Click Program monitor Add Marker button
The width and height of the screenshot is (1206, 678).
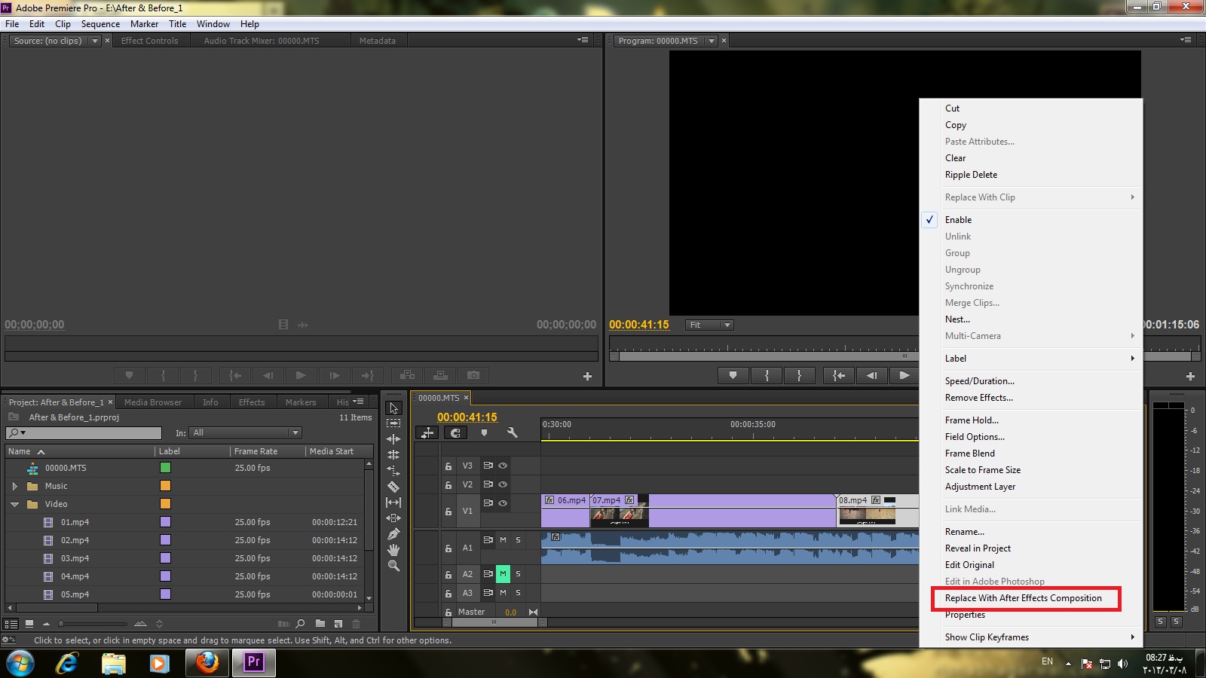click(733, 375)
